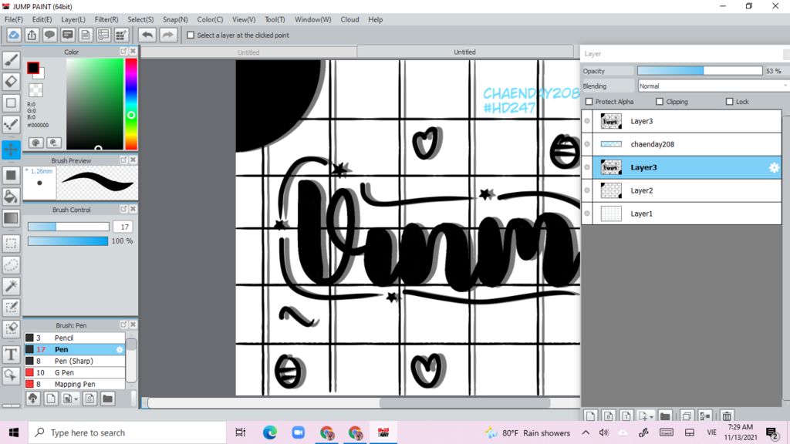Click chaenday208 layer thumbnail

[x=611, y=144]
